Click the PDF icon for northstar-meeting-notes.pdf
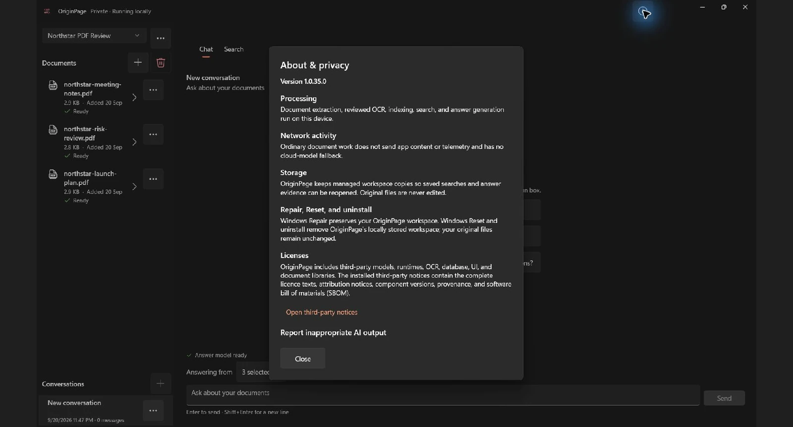 (x=53, y=85)
